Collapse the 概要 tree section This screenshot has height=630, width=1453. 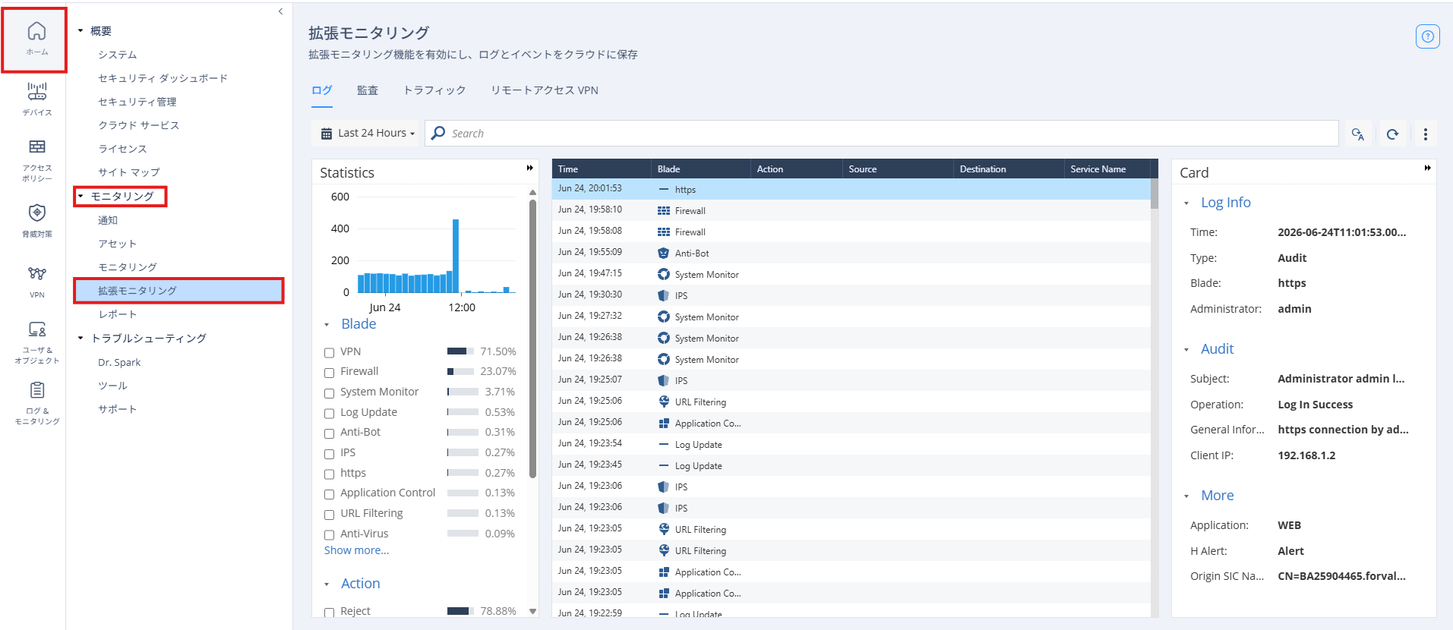click(x=81, y=31)
